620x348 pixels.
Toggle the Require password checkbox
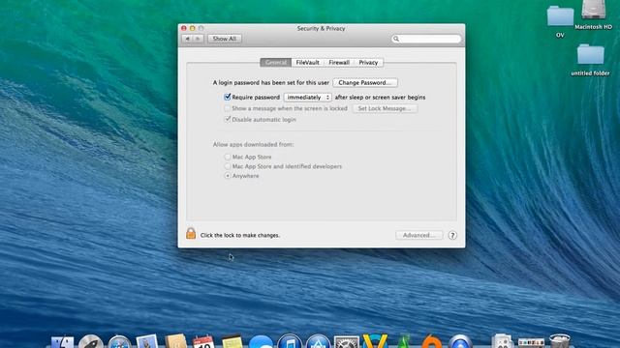[x=228, y=97]
